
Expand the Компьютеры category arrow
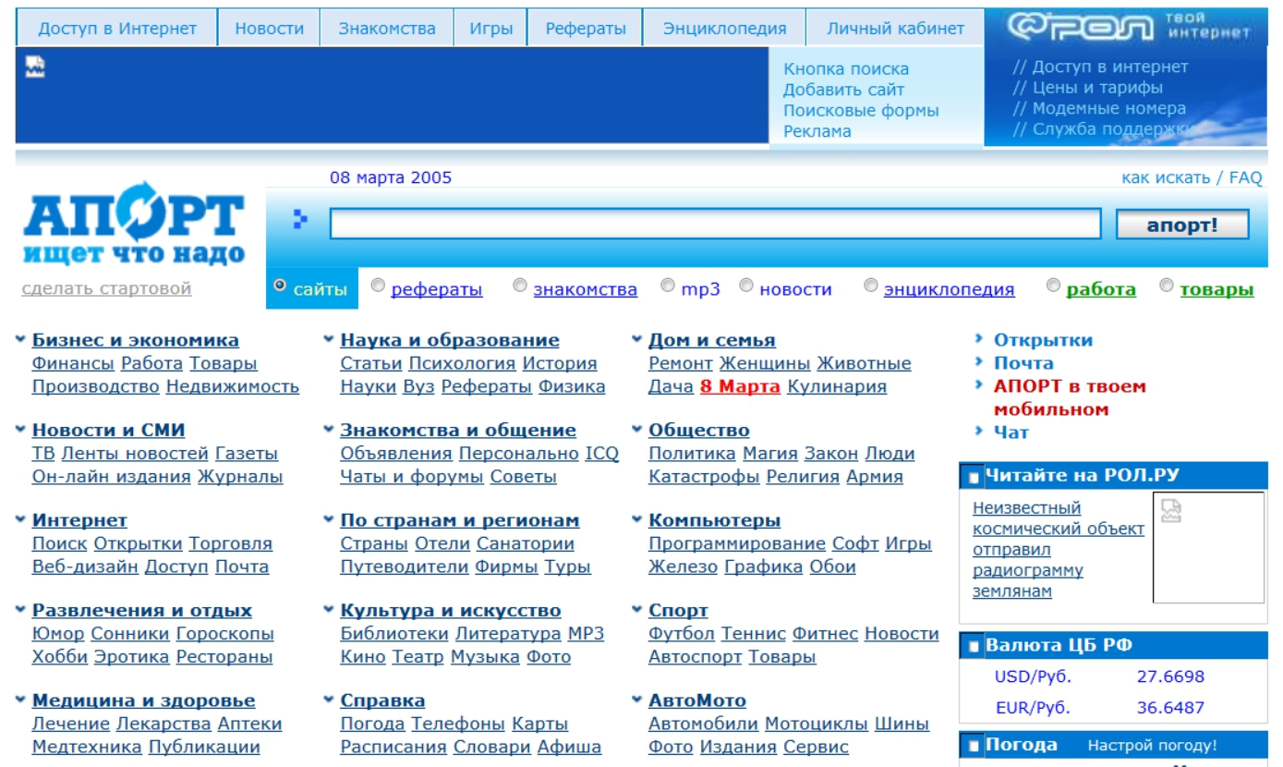tap(637, 520)
